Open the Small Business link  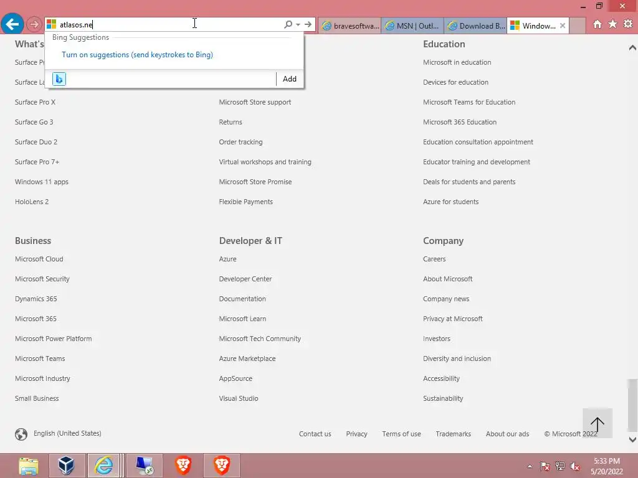coord(37,398)
